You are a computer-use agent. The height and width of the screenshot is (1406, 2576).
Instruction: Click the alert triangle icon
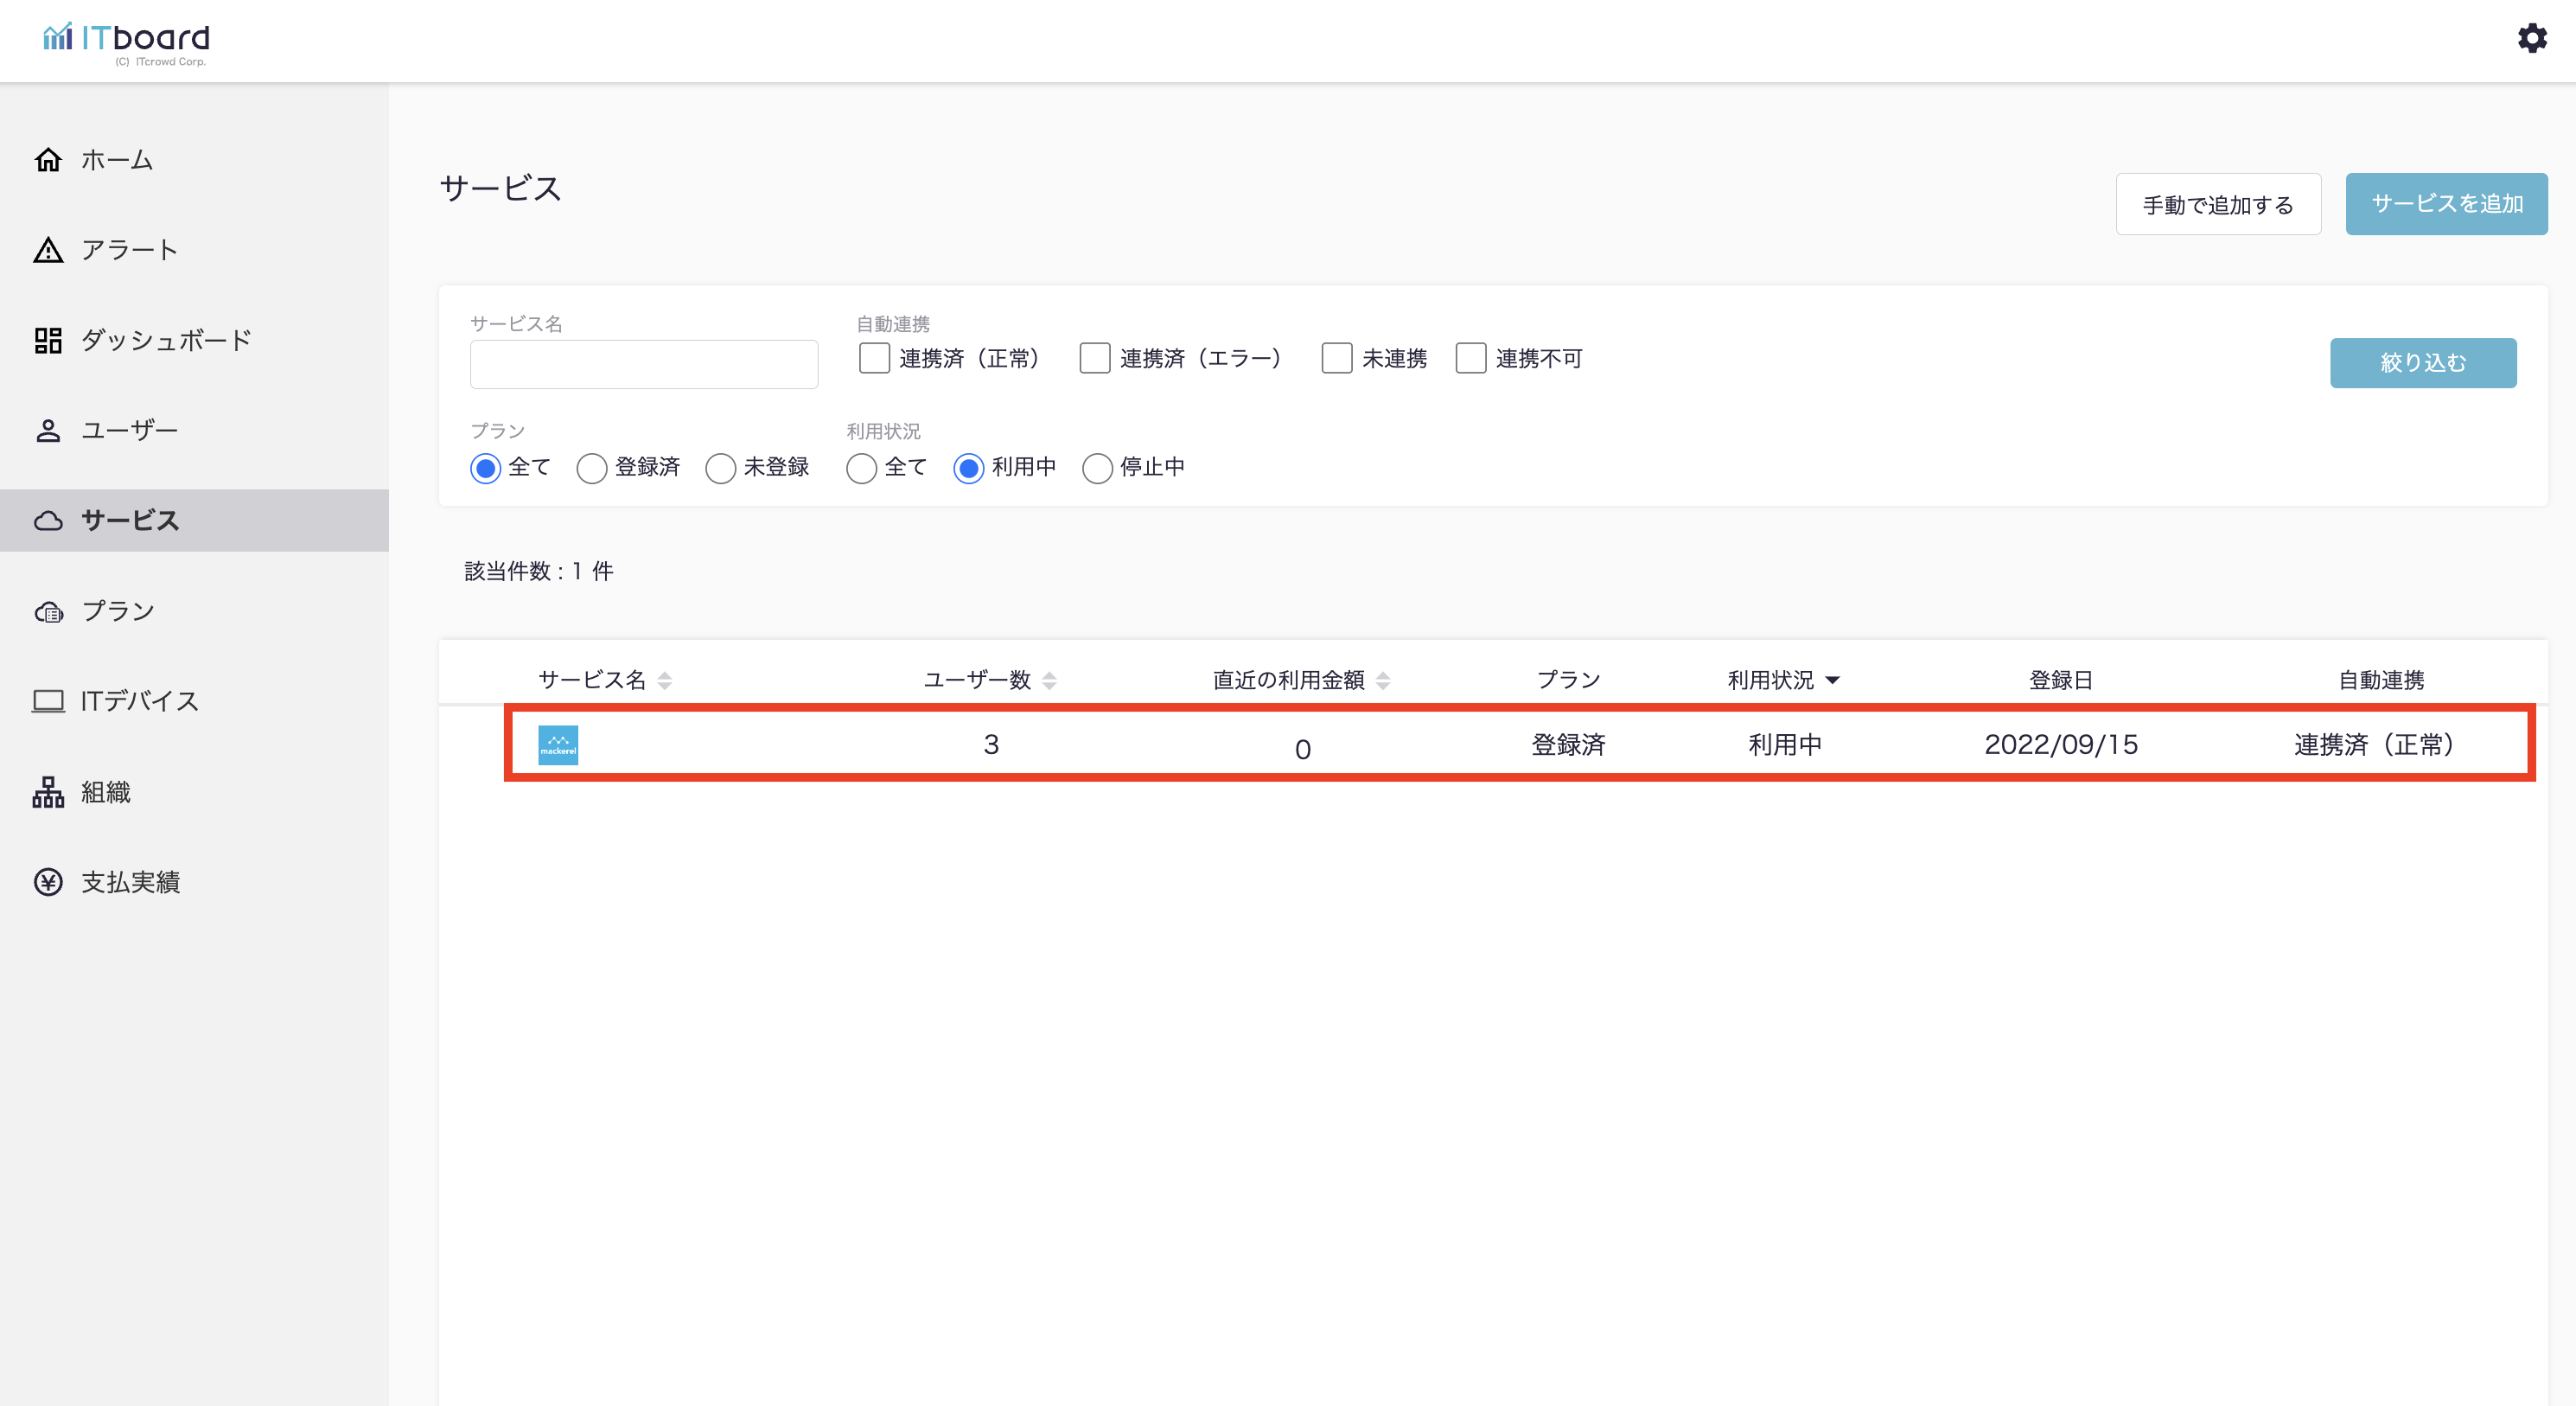(x=48, y=250)
